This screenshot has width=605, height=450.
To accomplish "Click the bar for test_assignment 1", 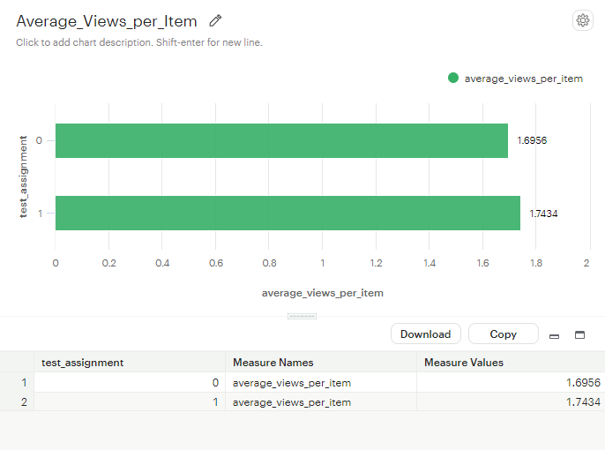I will pyautogui.click(x=288, y=213).
